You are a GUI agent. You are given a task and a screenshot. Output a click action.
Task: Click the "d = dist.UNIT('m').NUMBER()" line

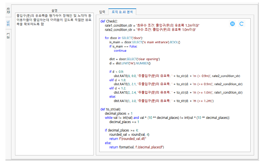130,63
